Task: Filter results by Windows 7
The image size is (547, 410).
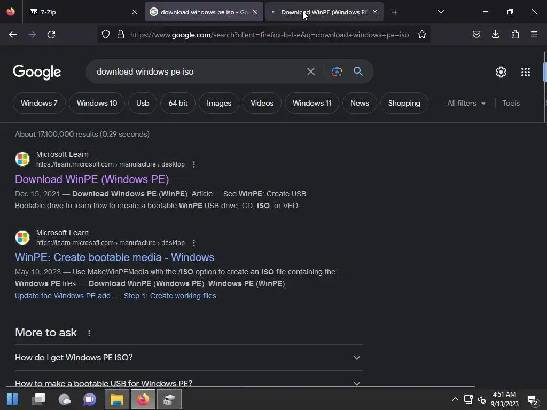Action: [39, 103]
